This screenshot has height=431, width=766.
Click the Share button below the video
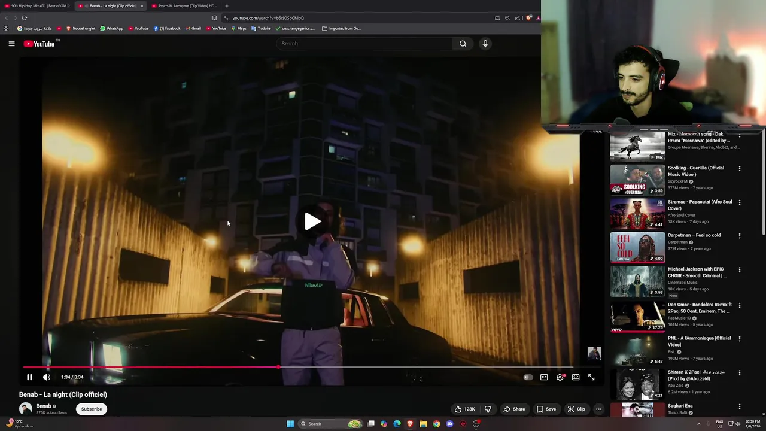(514, 409)
